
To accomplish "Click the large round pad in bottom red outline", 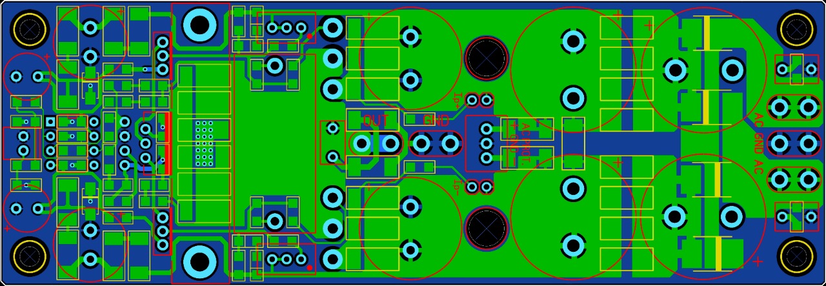I will [x=201, y=261].
